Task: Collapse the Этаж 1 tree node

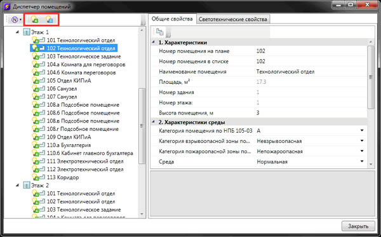Action: [17, 32]
